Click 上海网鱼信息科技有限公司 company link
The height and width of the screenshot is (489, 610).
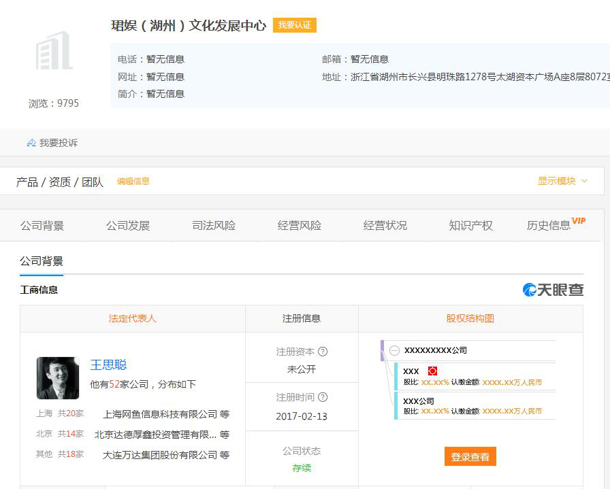pos(160,414)
